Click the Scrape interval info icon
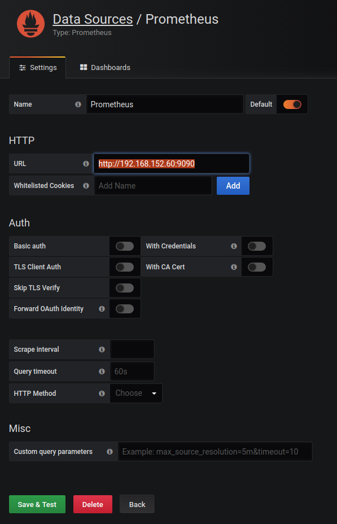Viewport: 337px width, 524px height. point(102,349)
